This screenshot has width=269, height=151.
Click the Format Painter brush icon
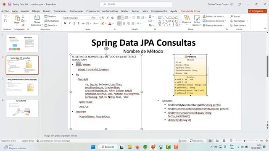(x=23, y=25)
